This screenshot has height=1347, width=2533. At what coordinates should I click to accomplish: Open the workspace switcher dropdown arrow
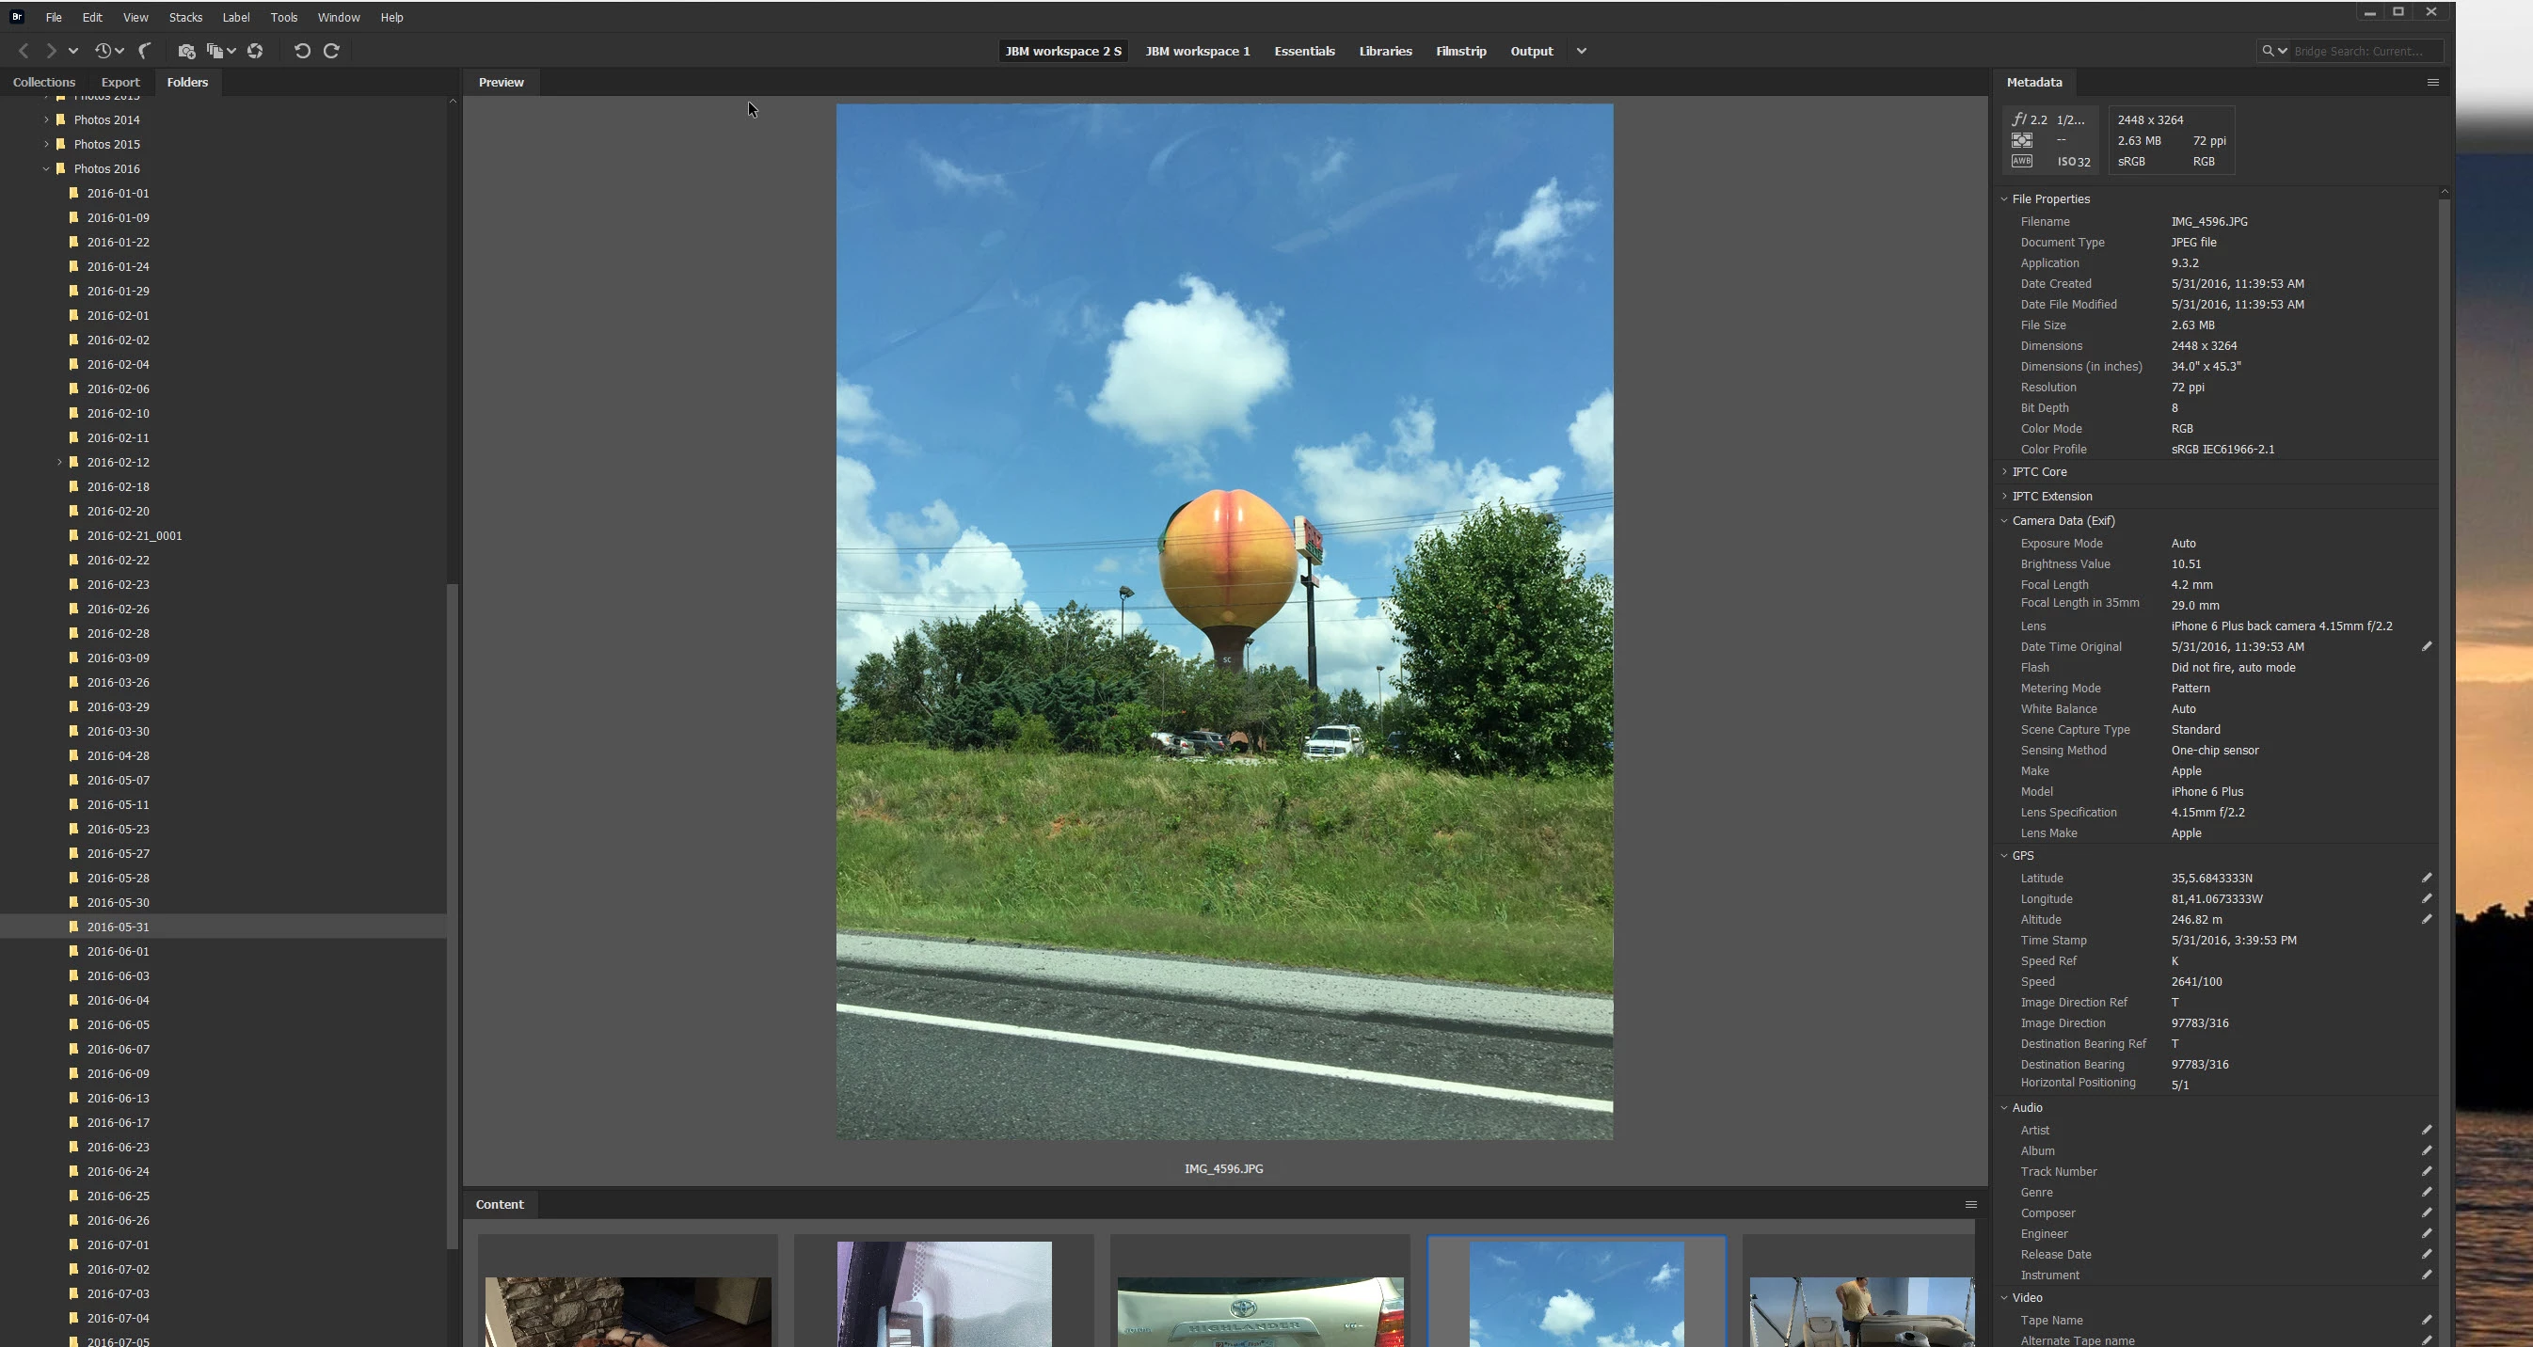pyautogui.click(x=1581, y=51)
